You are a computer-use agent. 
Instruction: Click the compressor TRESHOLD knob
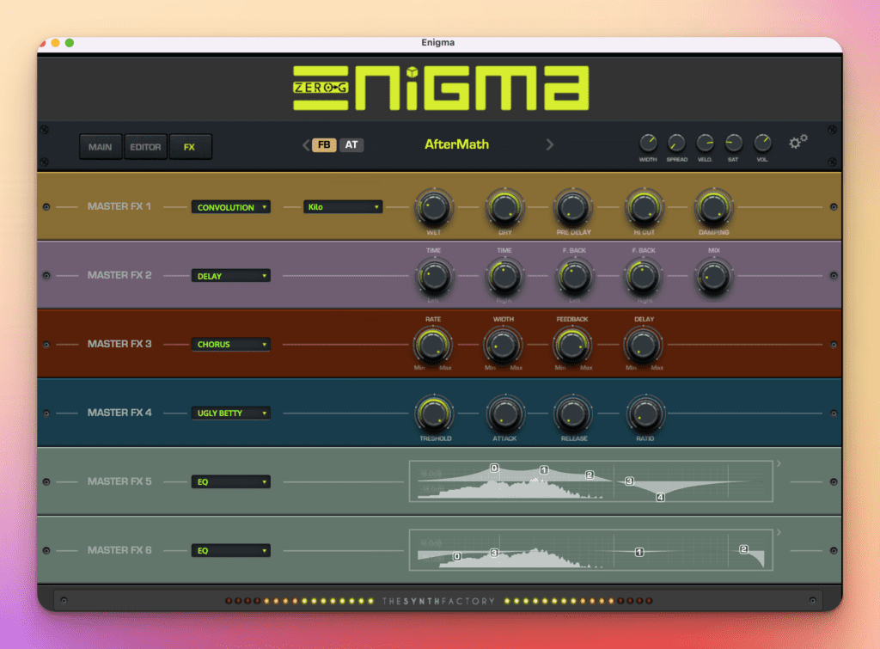tap(434, 414)
